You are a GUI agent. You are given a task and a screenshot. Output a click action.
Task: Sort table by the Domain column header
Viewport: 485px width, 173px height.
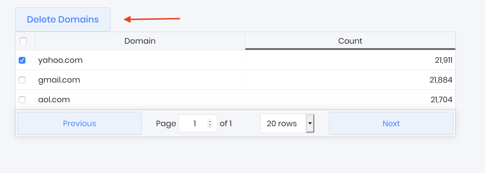click(140, 41)
